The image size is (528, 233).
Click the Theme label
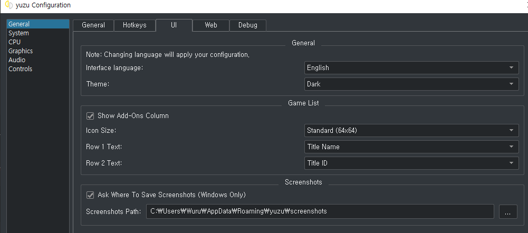98,84
